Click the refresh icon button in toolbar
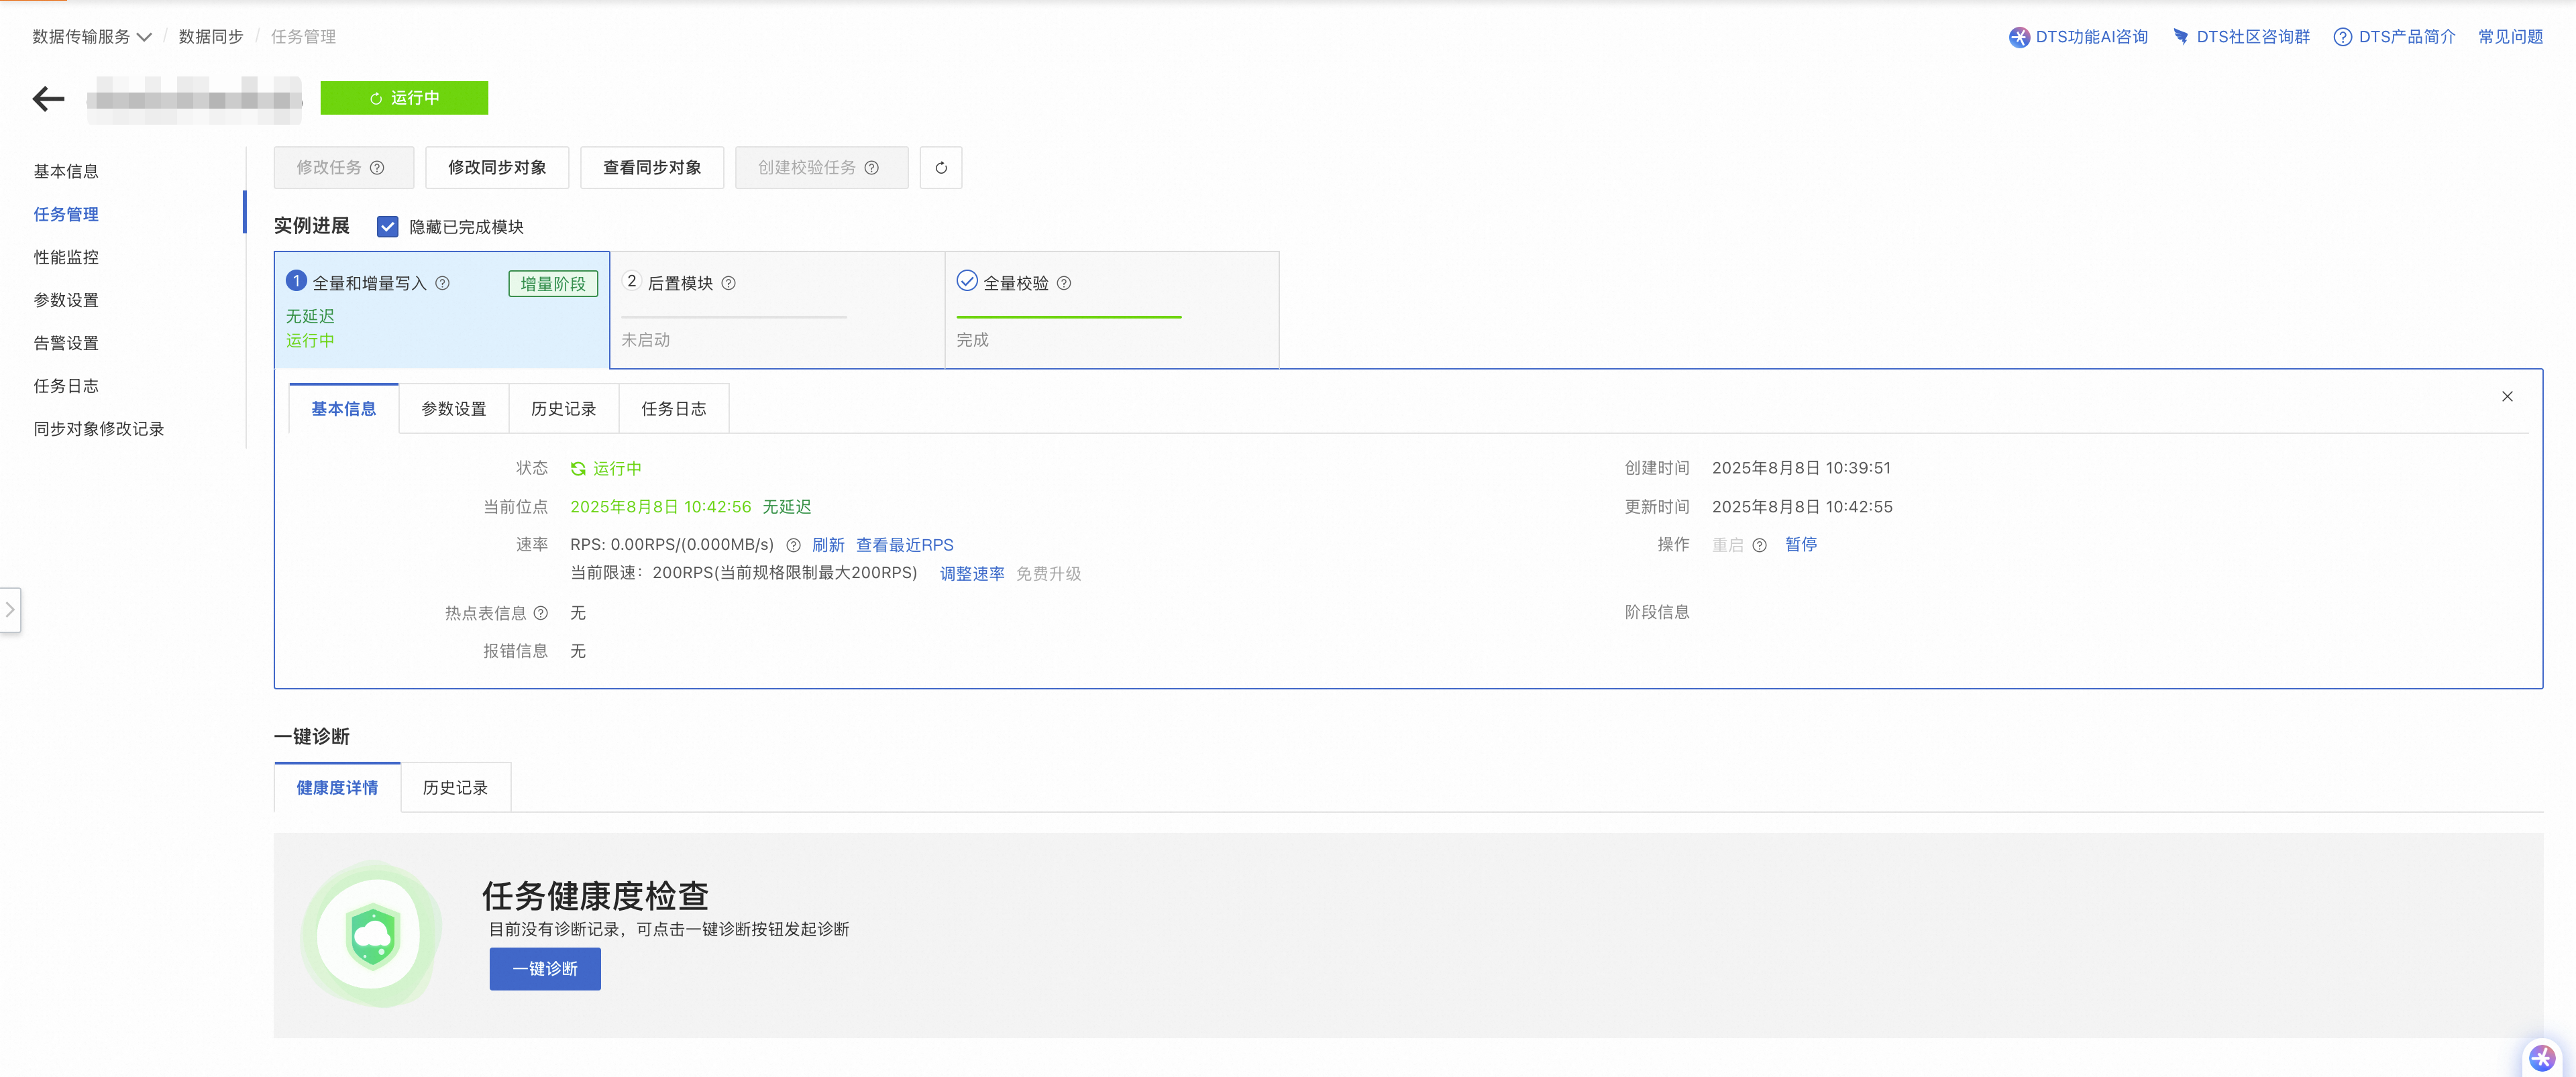Viewport: 2576px width, 1077px height. coord(940,168)
